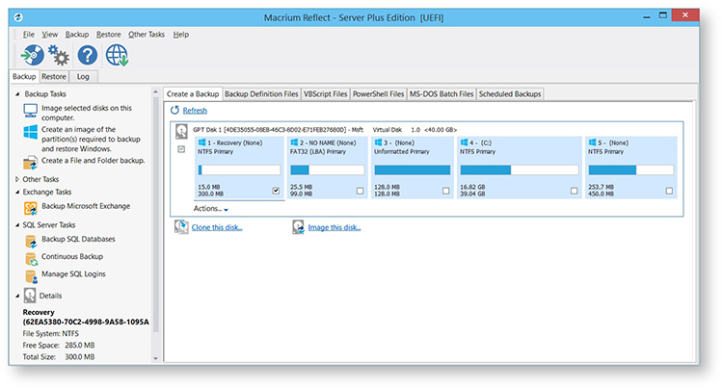Click the Clone this disk icon

point(181,227)
